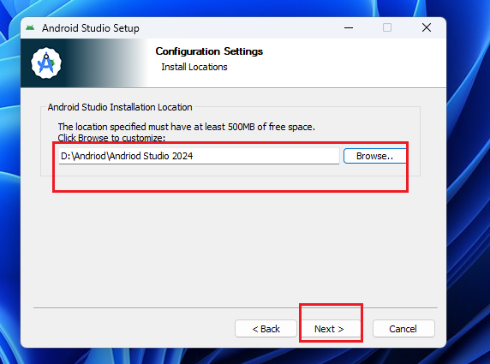Viewport: 490px width, 364px height.
Task: Click the Next > button
Action: tap(331, 328)
